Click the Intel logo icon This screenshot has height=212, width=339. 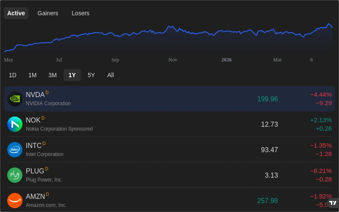[15, 150]
